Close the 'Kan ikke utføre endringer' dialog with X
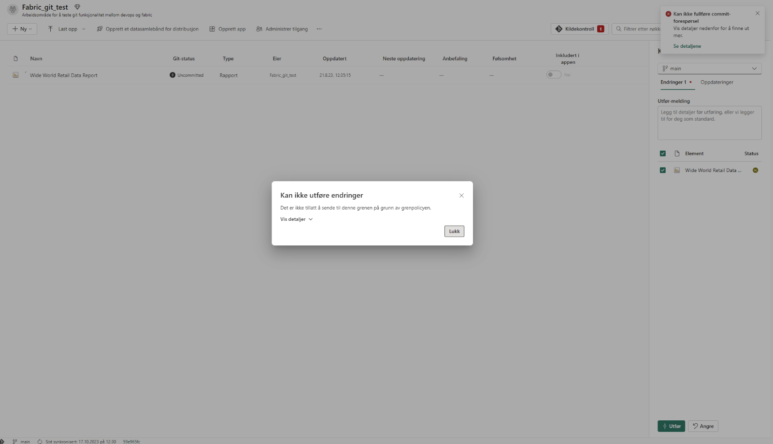Viewport: 773px width, 444px height. [x=461, y=196]
